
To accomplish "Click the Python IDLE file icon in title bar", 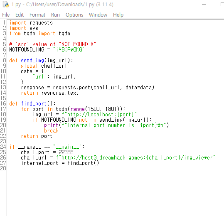I will [6, 4].
